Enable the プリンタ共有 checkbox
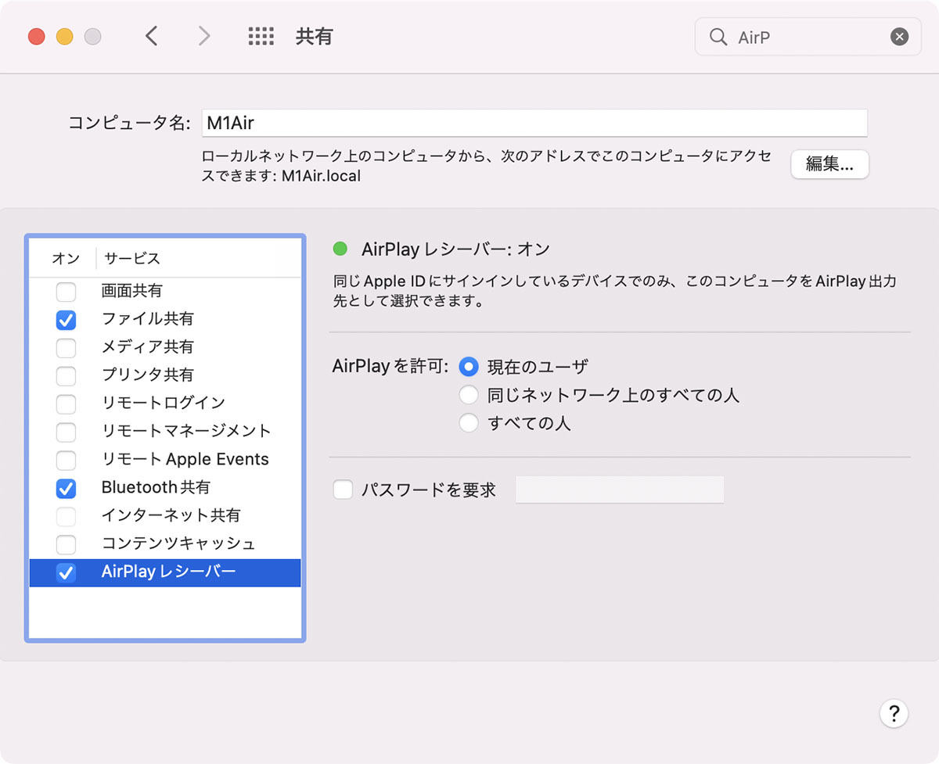The height and width of the screenshot is (764, 939). 67,376
